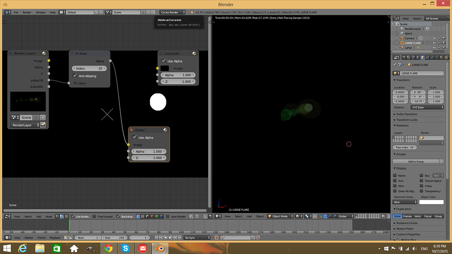Toggle the 3D manipulator widget icon

(320, 216)
